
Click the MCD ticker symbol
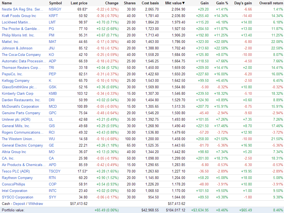tap(53, 106)
